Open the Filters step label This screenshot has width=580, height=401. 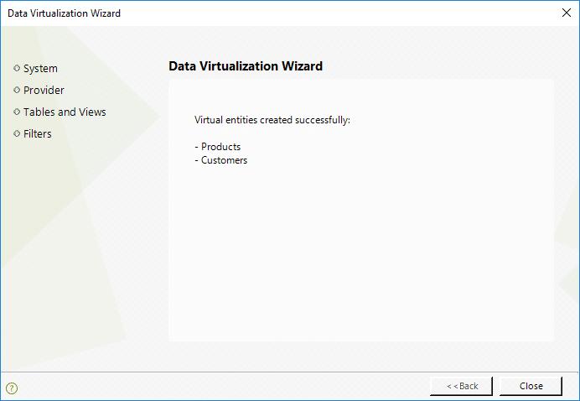(x=38, y=133)
